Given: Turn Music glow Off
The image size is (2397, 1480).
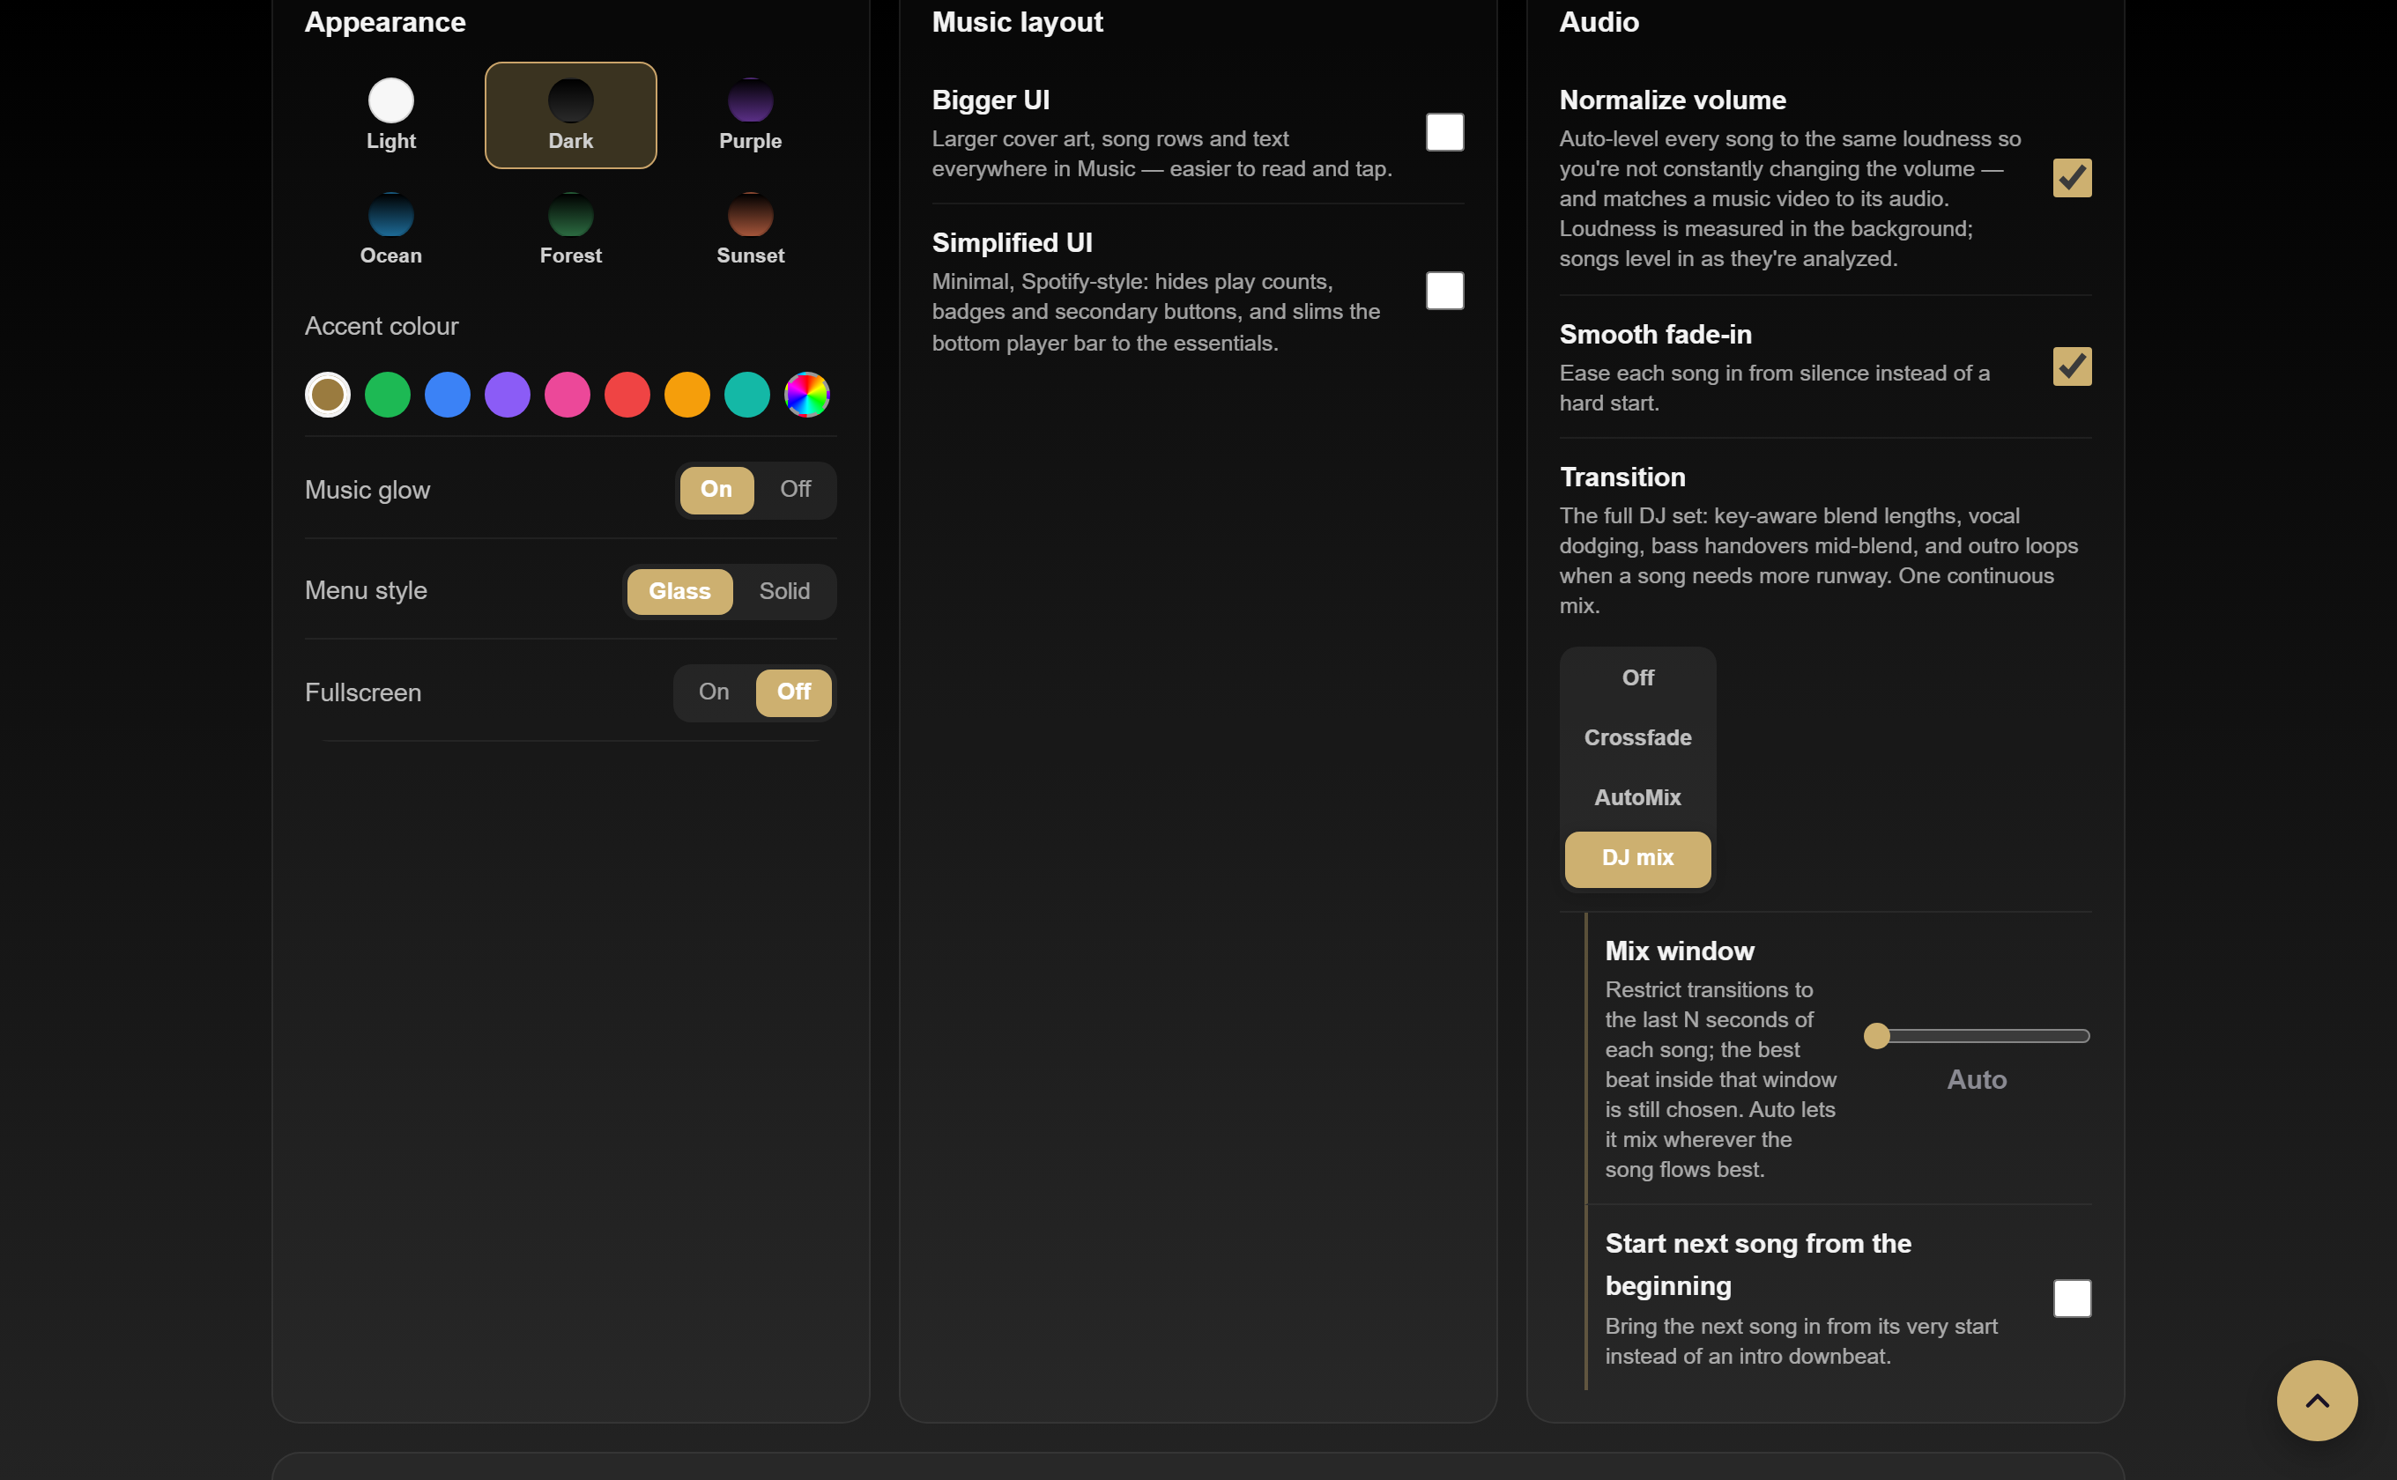Looking at the screenshot, I should [795, 490].
